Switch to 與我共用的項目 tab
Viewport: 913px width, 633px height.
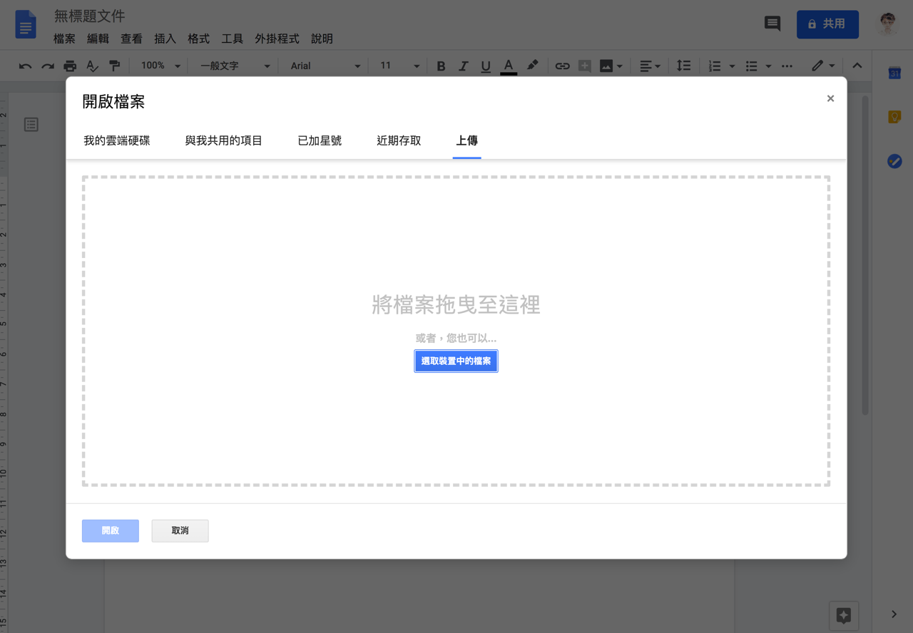coord(224,140)
